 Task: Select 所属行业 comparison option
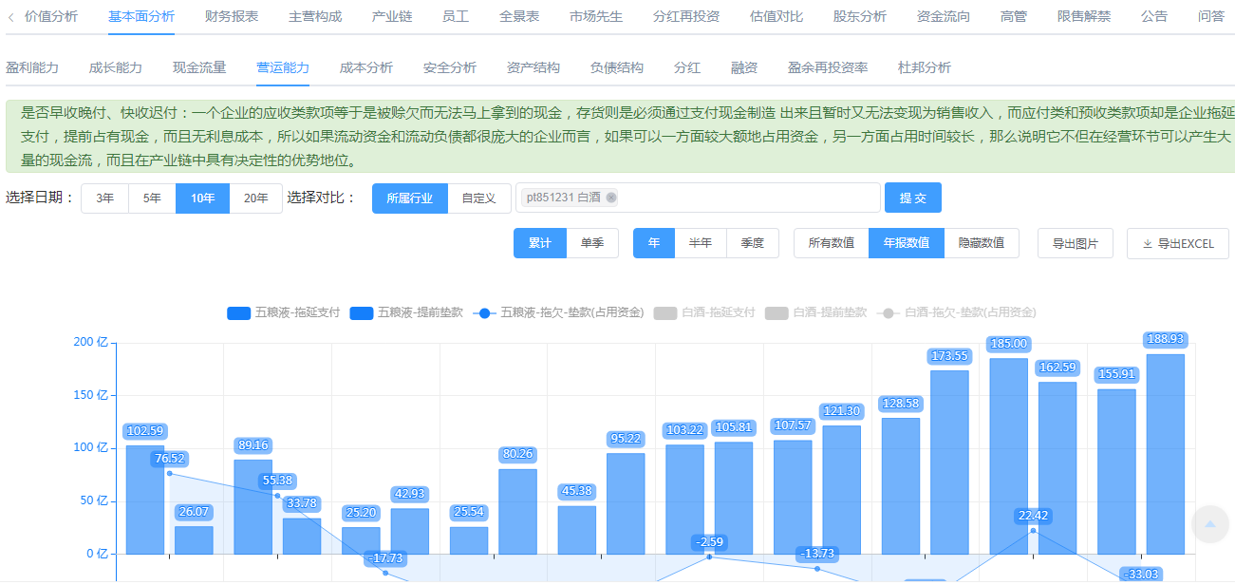(x=410, y=198)
